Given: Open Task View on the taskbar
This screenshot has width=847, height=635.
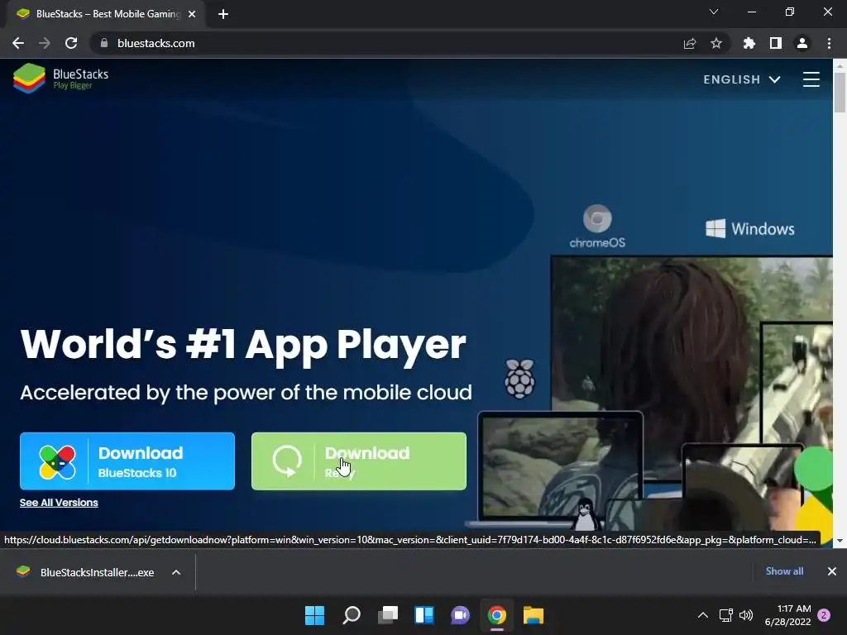Looking at the screenshot, I should 387,615.
